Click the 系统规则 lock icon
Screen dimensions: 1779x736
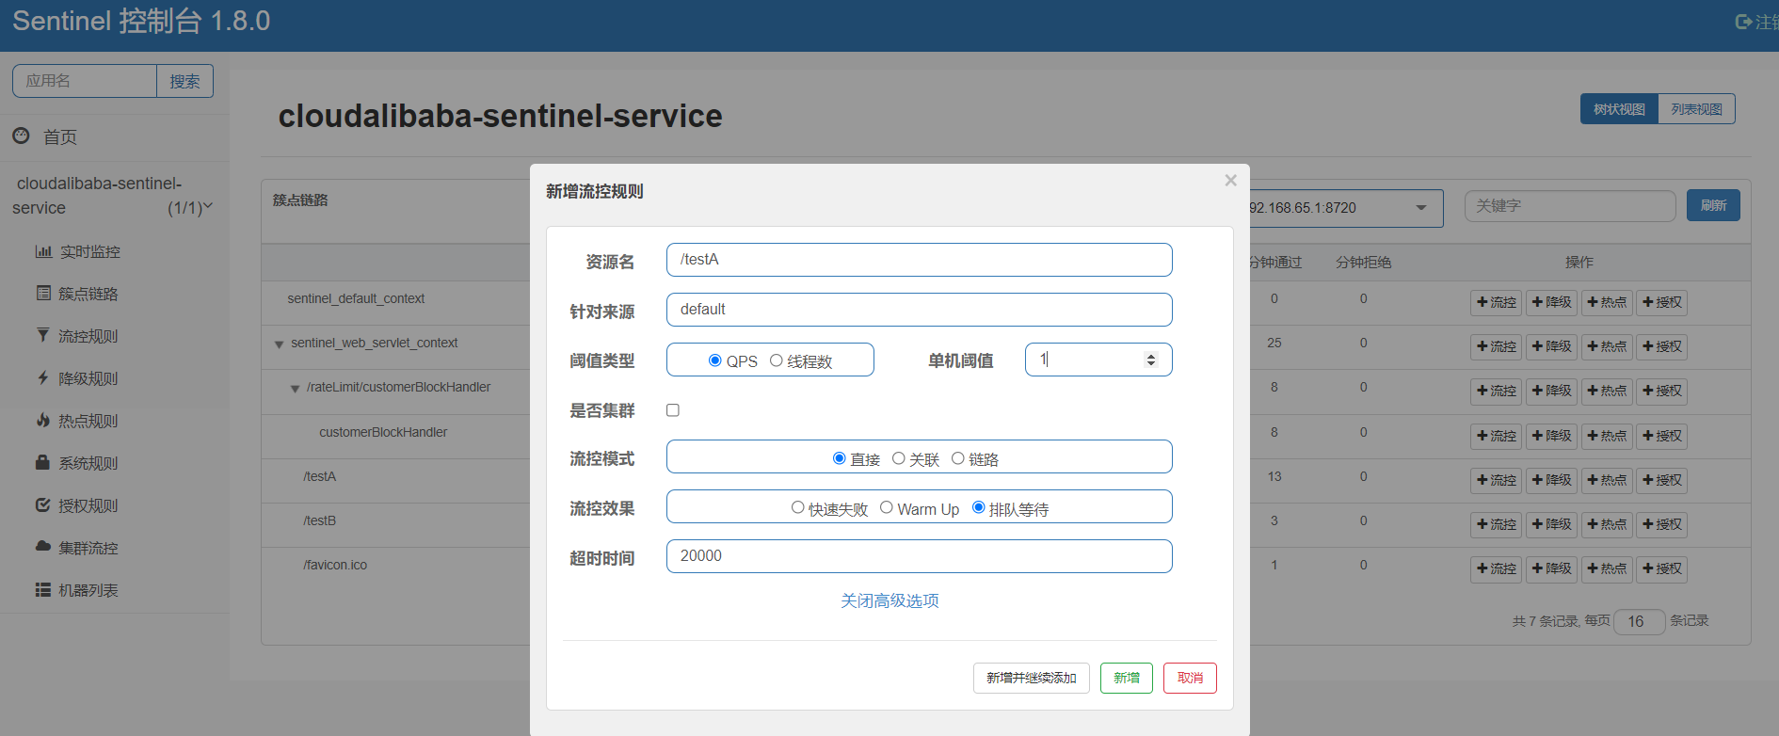[43, 462]
